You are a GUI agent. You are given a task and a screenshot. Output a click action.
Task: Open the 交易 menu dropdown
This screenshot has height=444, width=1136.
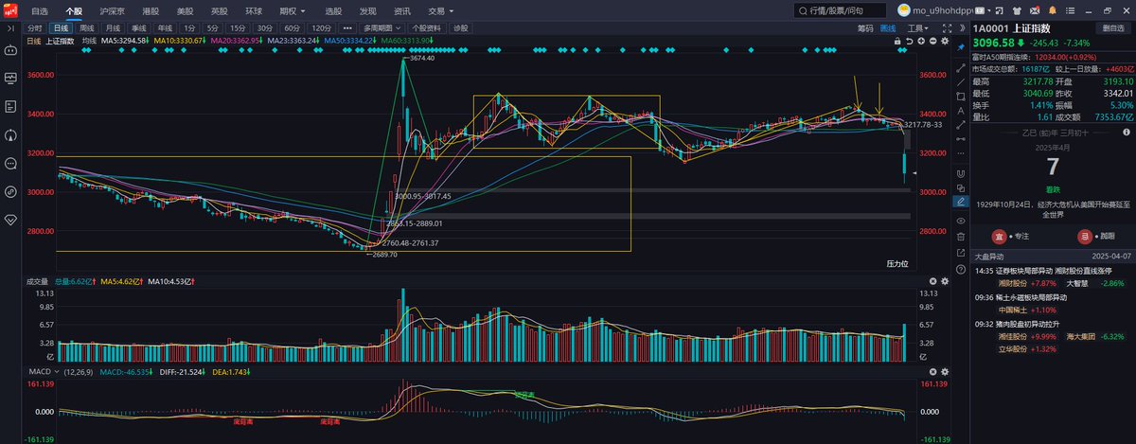click(x=439, y=9)
